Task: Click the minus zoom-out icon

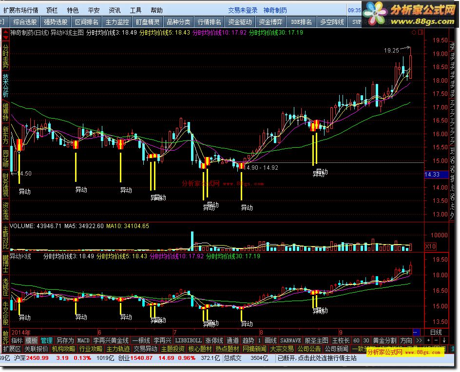Action: point(436,340)
